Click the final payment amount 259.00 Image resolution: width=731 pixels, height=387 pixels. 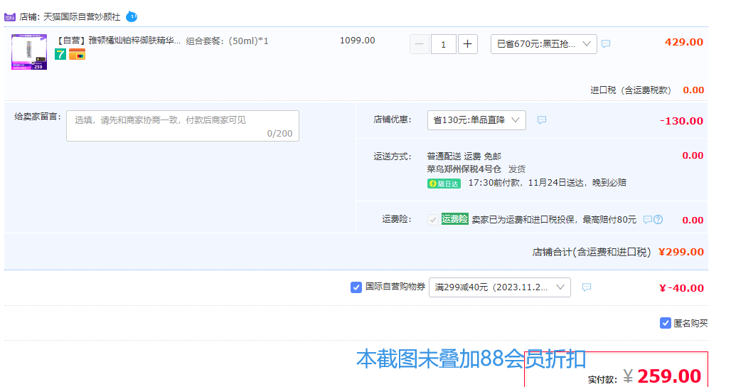(669, 376)
